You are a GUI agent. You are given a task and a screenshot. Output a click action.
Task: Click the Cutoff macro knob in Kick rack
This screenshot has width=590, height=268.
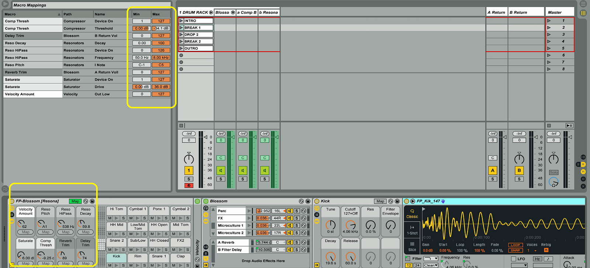[350, 225]
